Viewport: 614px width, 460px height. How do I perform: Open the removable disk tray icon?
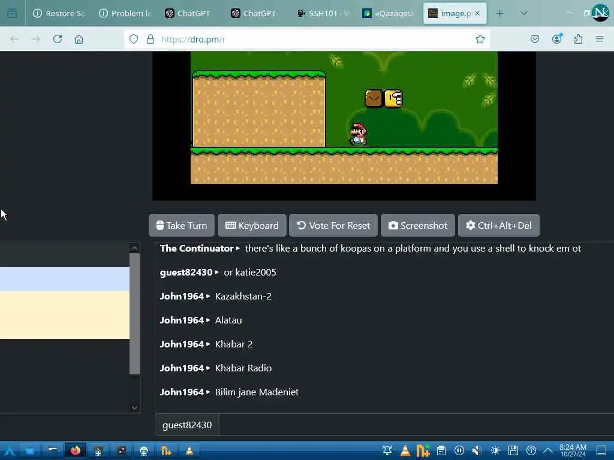[x=513, y=451]
